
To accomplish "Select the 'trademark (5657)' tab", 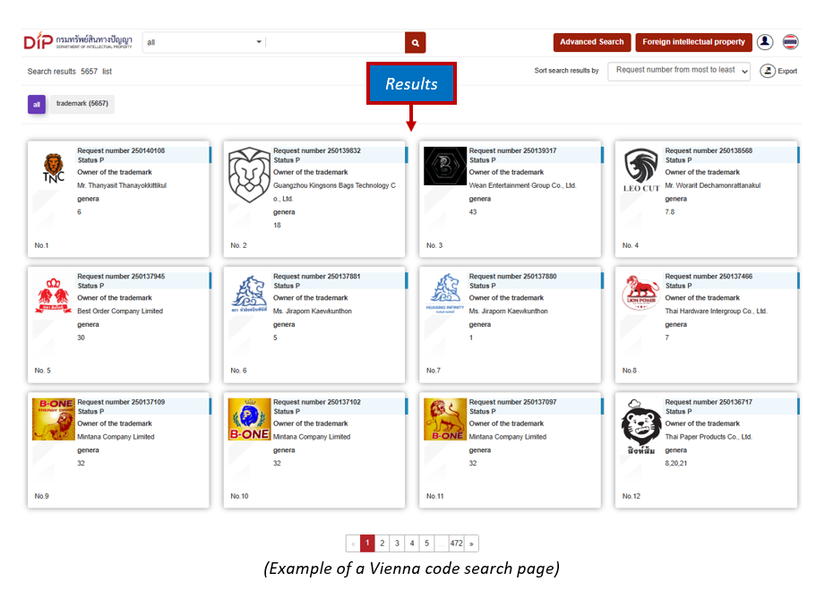I will click(82, 105).
